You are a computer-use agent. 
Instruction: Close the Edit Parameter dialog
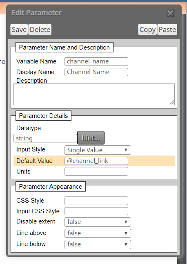pyautogui.click(x=170, y=13)
